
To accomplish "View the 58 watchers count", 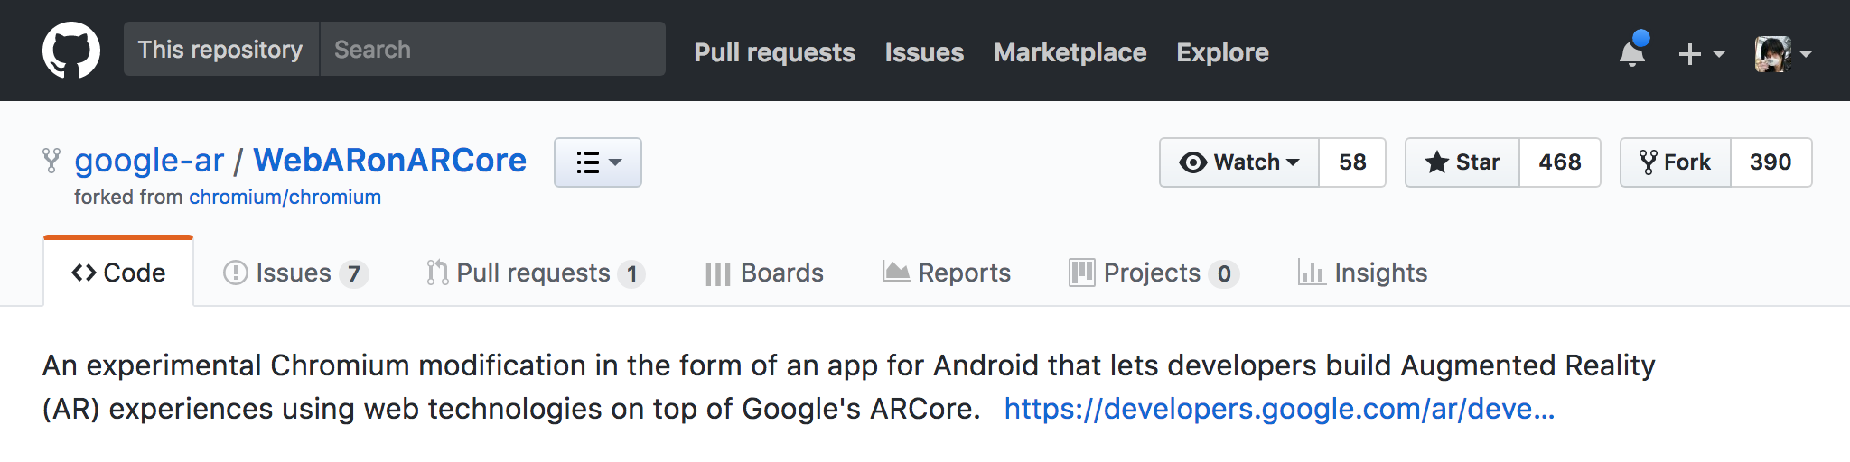I will (x=1352, y=162).
